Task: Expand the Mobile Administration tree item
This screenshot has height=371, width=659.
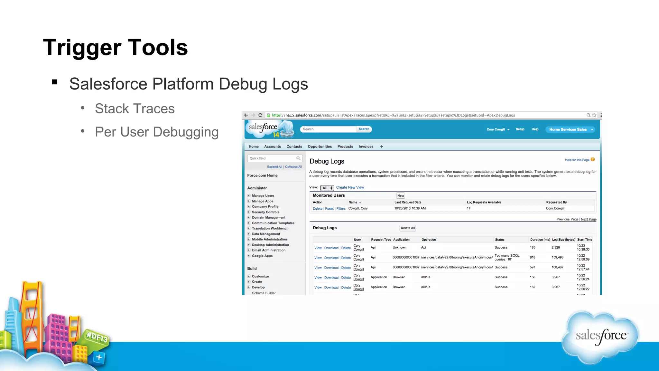Action: click(249, 239)
